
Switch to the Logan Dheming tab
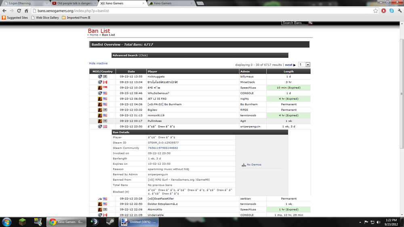coord(25,3)
